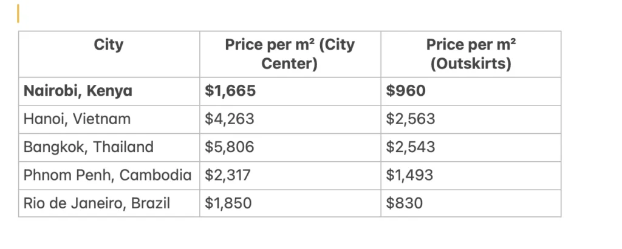
Task: Select the $1,665 cell
Action: click(290, 91)
